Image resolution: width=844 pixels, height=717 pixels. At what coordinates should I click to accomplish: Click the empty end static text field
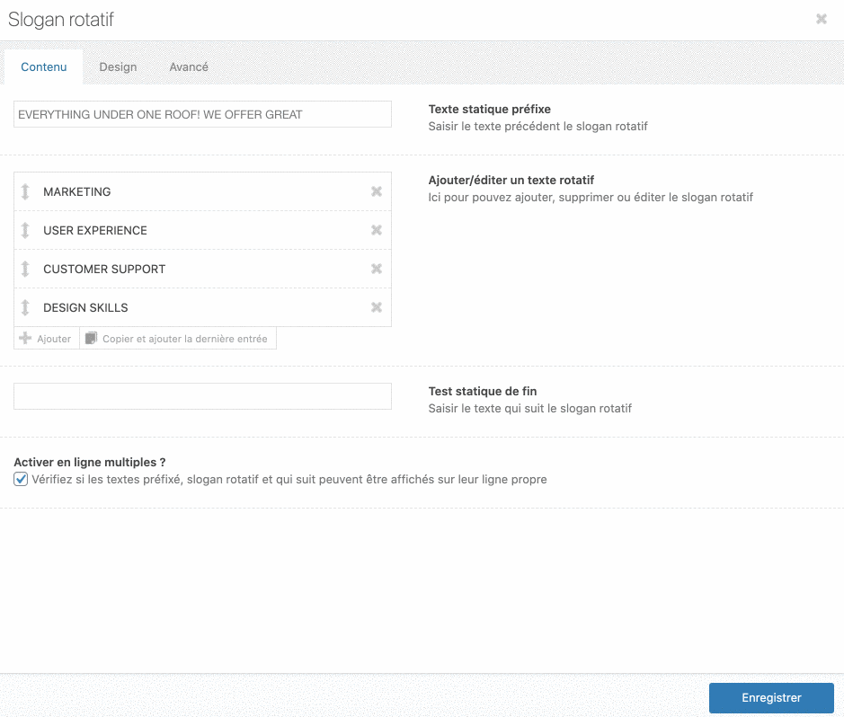coord(202,396)
